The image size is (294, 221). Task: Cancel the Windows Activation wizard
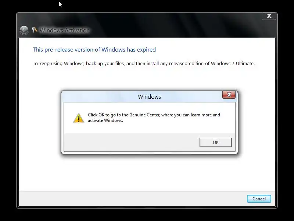(259, 199)
